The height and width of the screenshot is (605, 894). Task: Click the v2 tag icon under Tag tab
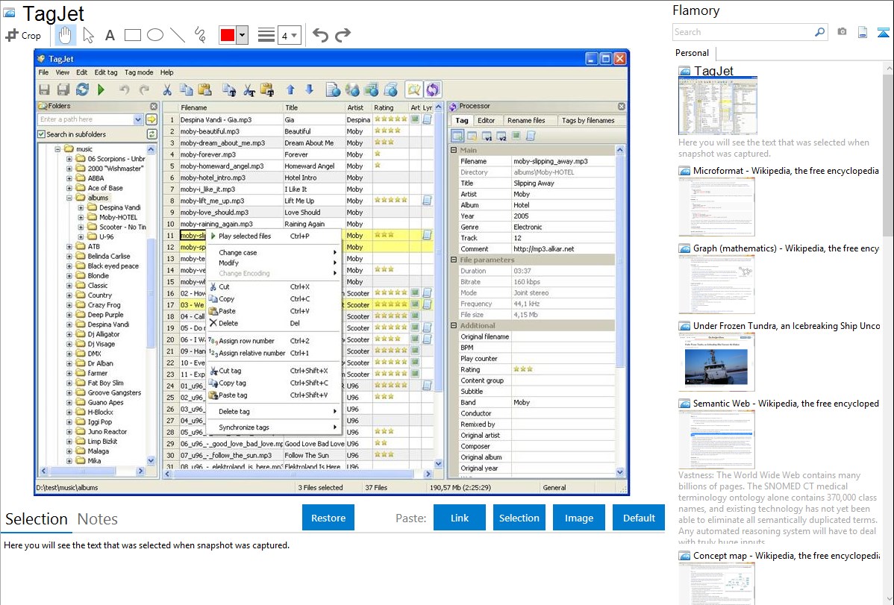(x=501, y=136)
